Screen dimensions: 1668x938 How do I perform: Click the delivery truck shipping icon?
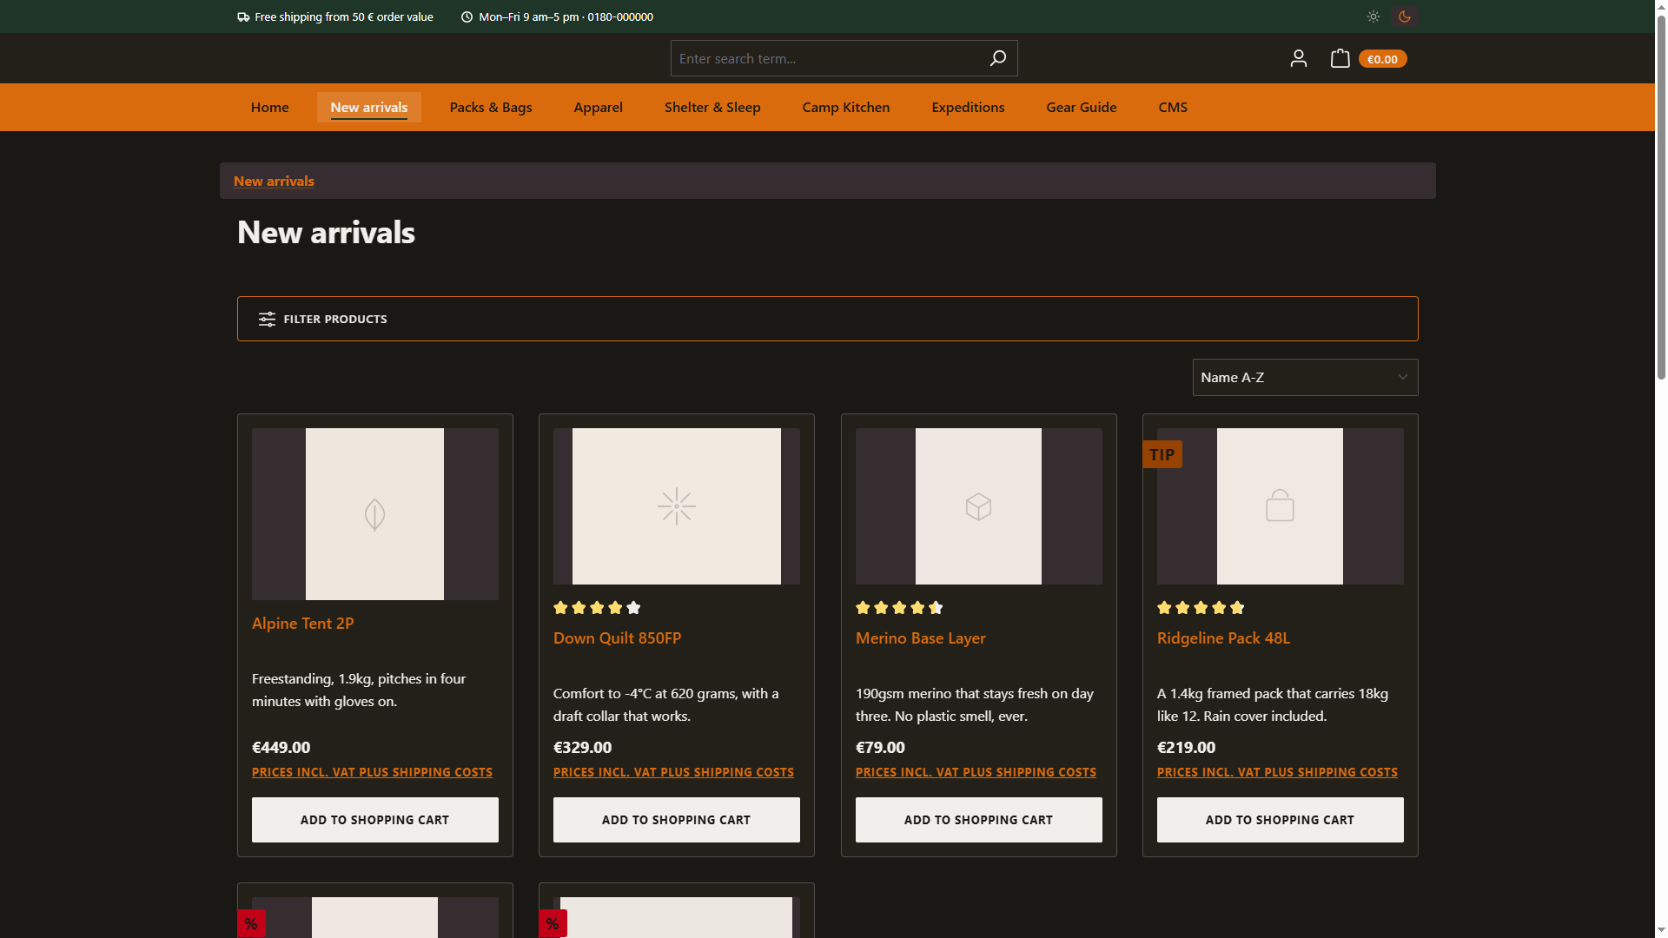(243, 17)
